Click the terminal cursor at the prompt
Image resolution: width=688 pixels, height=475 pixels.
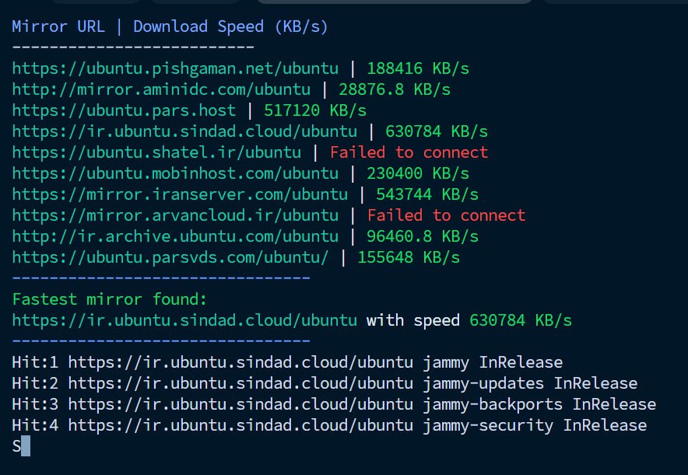(x=26, y=446)
